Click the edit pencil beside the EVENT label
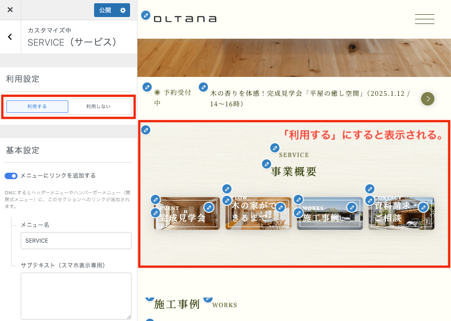Screen dimensions: 451x321 pyautogui.click(x=155, y=199)
